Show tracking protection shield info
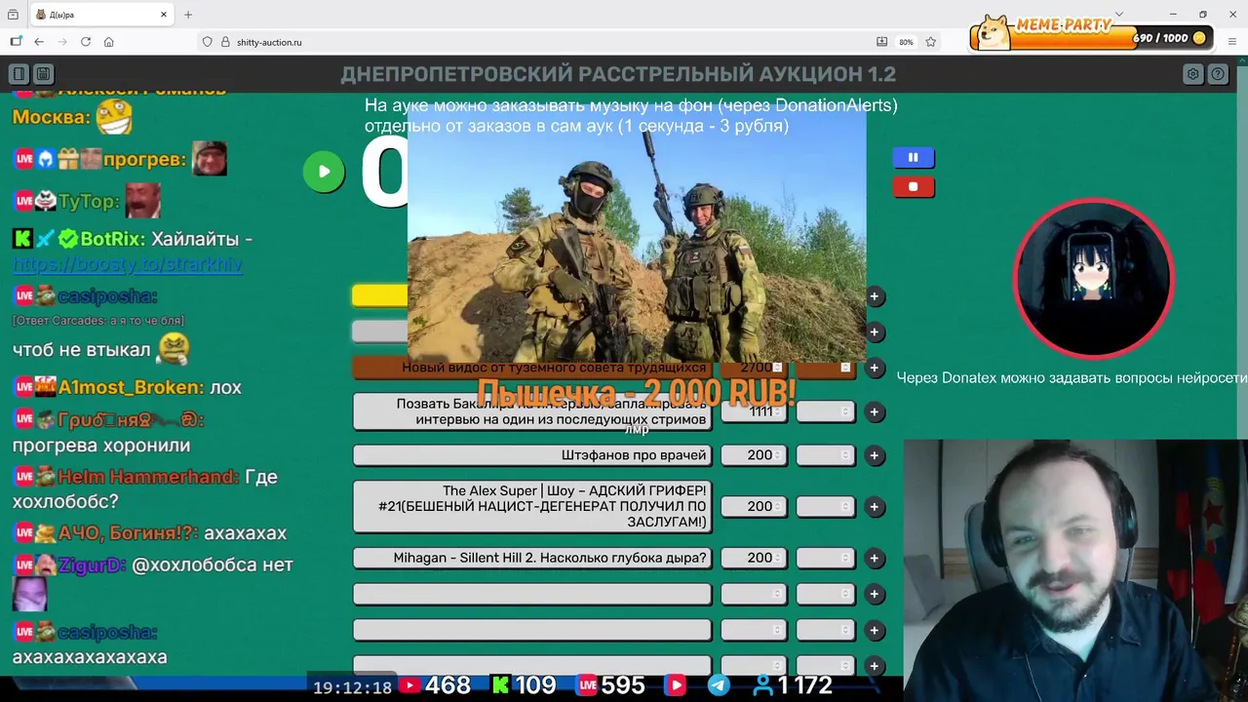Screen dimensions: 1248x702 (x=207, y=42)
